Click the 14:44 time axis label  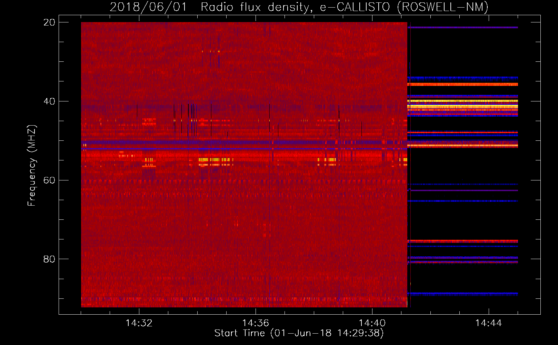tap(489, 323)
